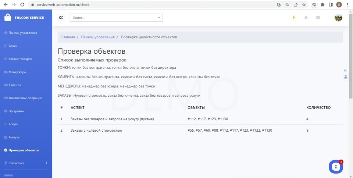The width and height of the screenshot is (353, 178).
Task: Reload the page
Action: [22, 4]
